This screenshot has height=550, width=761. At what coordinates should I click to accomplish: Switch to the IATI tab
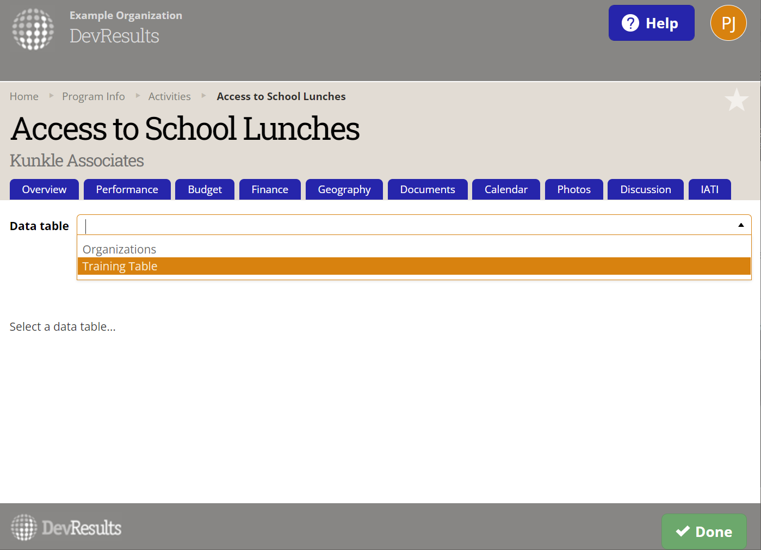(709, 189)
